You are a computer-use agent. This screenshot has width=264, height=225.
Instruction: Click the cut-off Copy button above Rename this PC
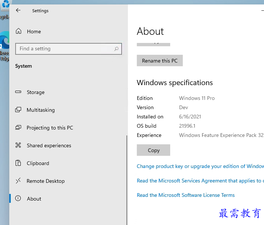[154, 43]
